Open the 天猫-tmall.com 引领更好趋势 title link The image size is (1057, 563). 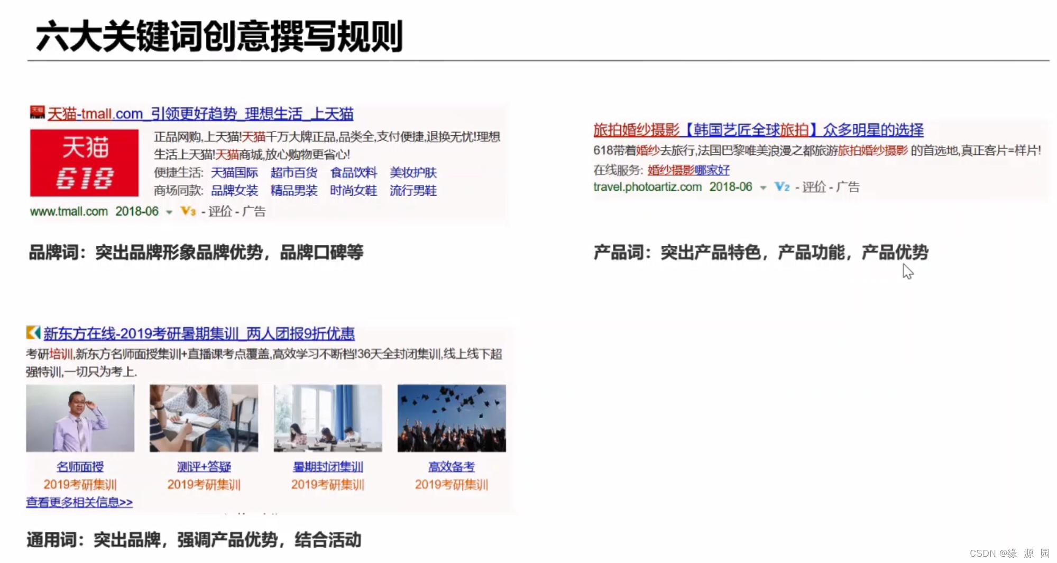pos(200,114)
